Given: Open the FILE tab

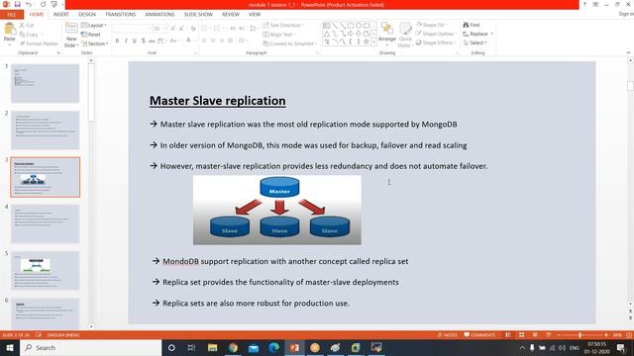Looking at the screenshot, I should click(12, 15).
